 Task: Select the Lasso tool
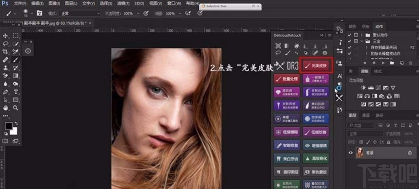(5, 44)
